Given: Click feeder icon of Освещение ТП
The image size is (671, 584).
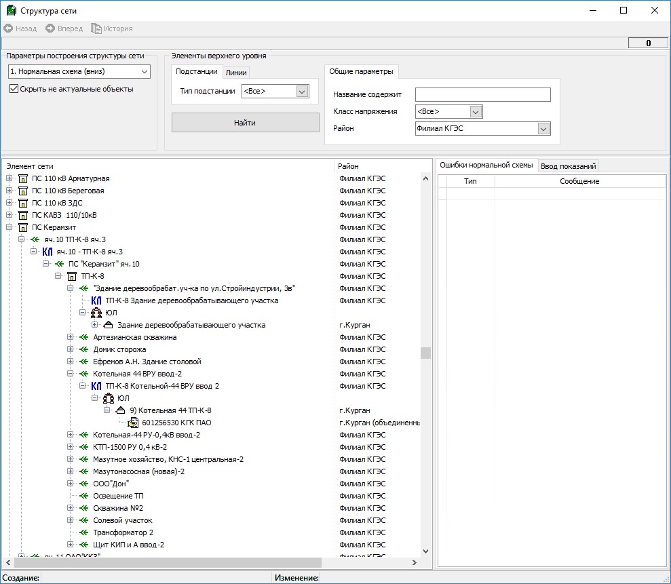Looking at the screenshot, I should (84, 496).
